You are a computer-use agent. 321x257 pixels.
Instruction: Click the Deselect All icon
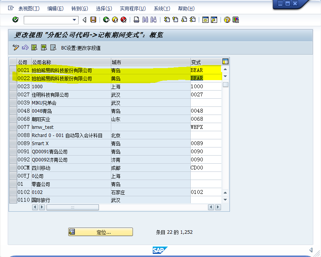click(53, 48)
